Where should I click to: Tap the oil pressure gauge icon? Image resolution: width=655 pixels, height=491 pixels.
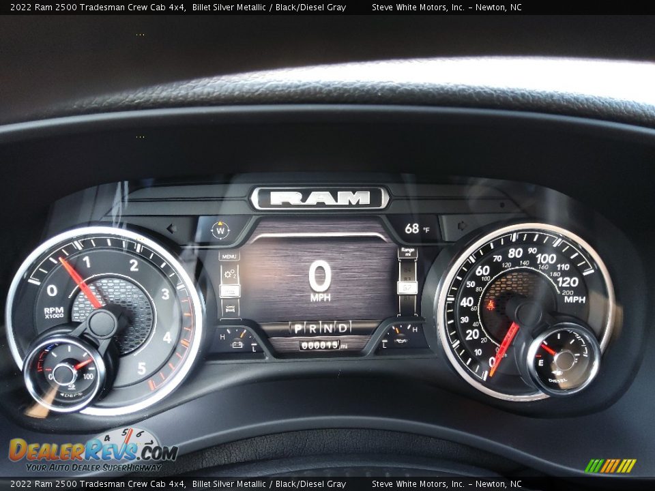pos(400,340)
